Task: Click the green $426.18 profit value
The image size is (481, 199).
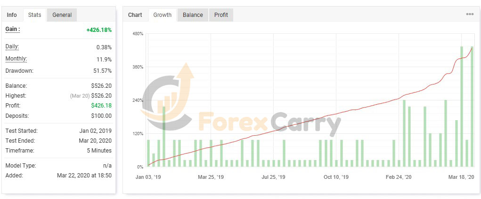Action: pyautogui.click(x=101, y=106)
